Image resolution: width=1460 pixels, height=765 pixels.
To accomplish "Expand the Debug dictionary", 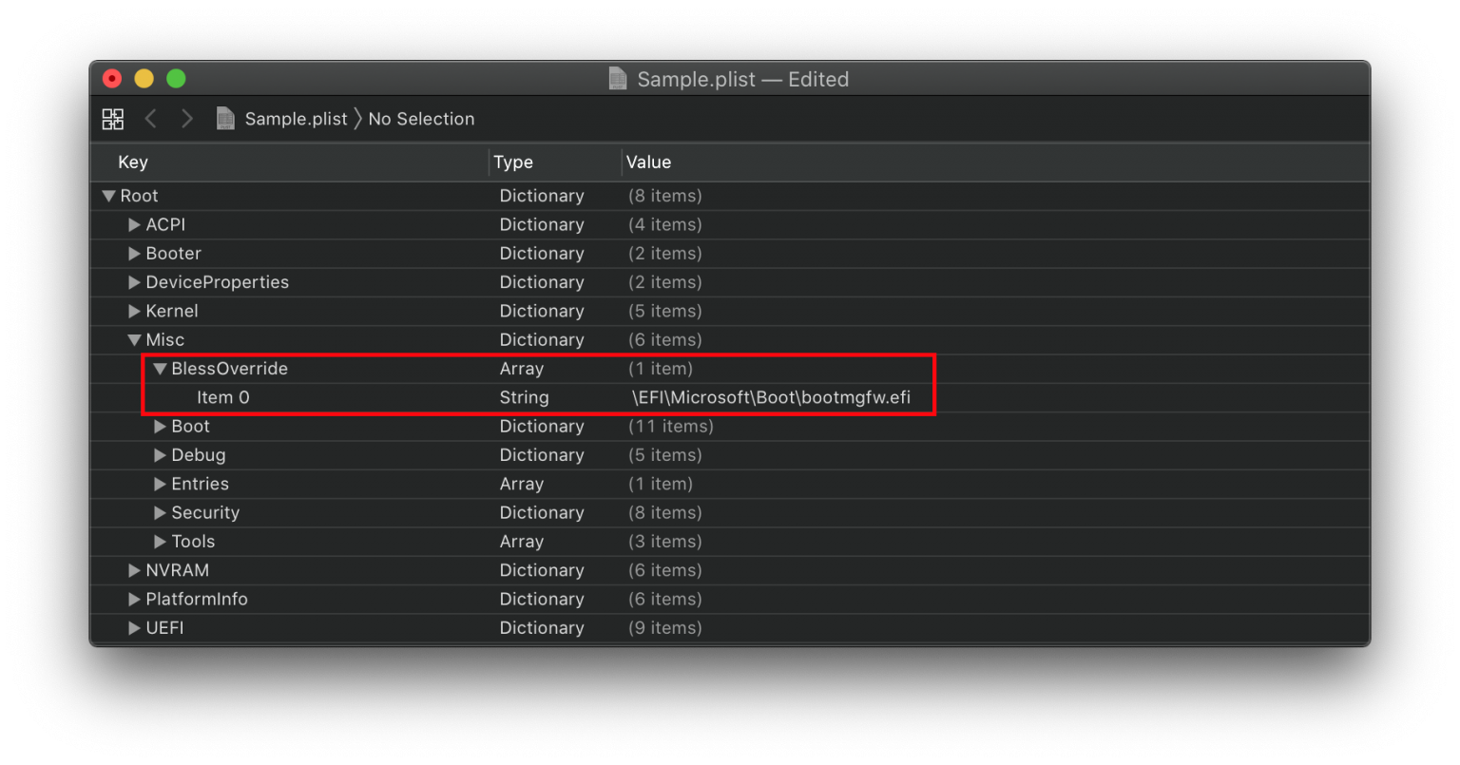I will tap(160, 455).
